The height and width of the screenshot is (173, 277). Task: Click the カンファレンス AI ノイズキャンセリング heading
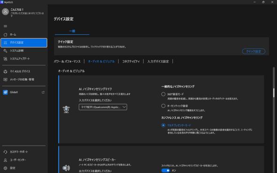click(x=182, y=118)
